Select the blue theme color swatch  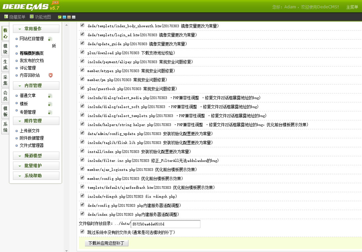[64, 17]
